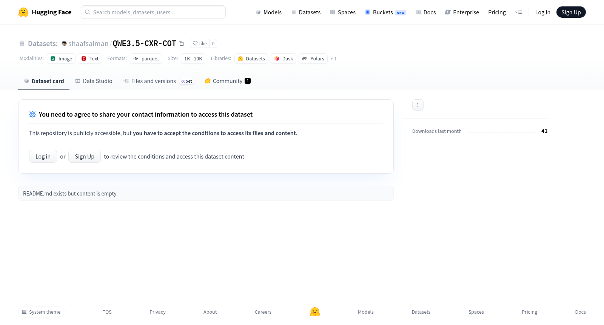Click the 'README.md exists but content is empty' notice
Screen dimensions: 604x325
(206, 193)
